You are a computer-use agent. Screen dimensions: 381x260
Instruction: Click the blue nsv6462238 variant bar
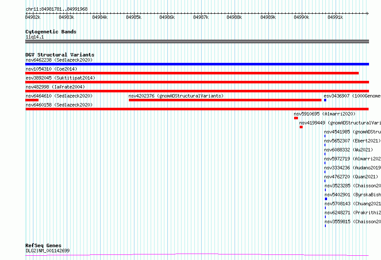[x=197, y=64]
